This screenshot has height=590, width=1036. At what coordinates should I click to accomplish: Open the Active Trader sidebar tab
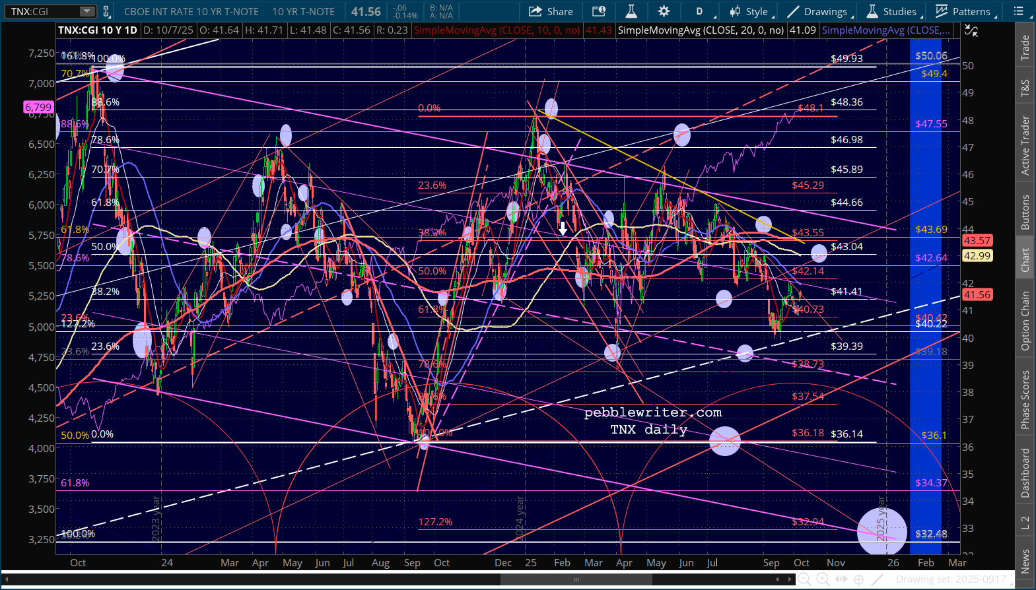tap(1025, 145)
